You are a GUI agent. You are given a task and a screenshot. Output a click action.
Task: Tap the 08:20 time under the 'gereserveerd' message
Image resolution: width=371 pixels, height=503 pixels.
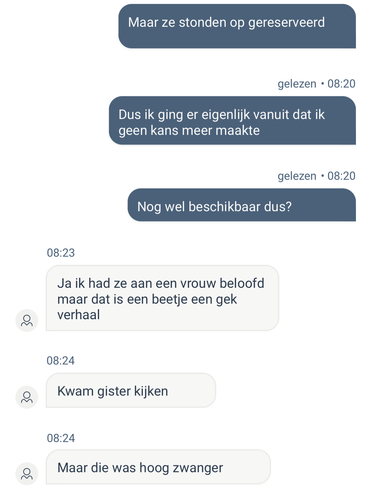pos(341,84)
